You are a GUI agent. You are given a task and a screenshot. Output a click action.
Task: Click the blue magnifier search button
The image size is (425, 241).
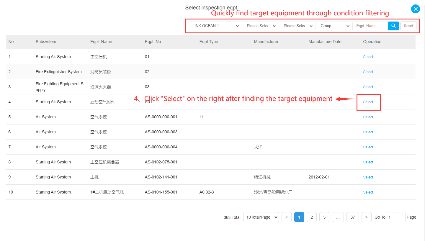tap(393, 26)
